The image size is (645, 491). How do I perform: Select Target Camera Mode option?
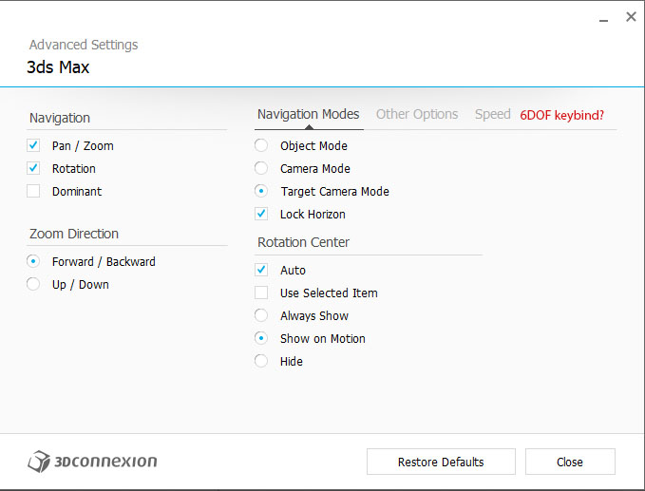click(261, 191)
